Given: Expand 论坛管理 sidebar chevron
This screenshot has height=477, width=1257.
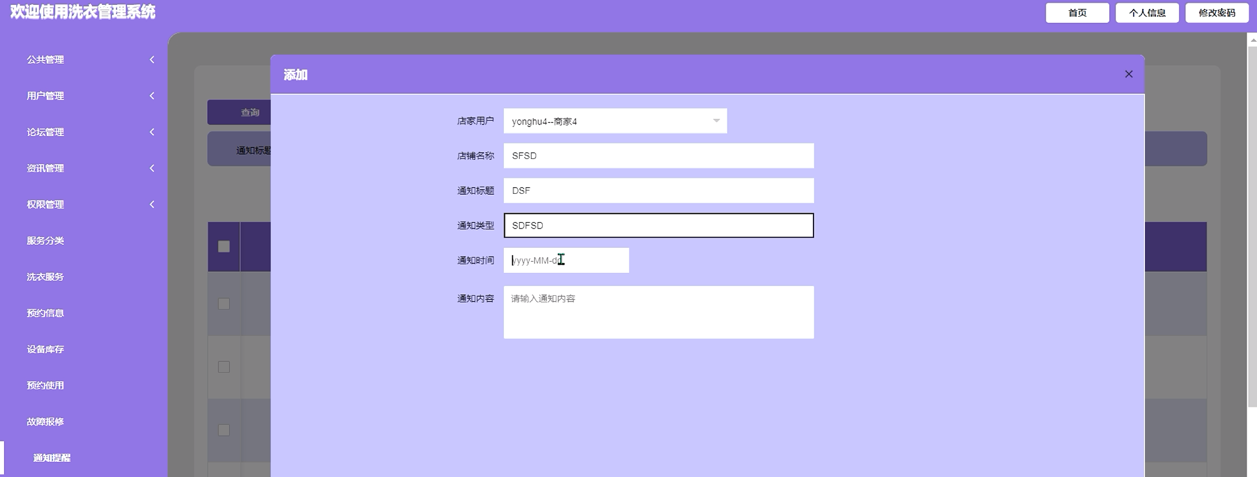Looking at the screenshot, I should 152,132.
